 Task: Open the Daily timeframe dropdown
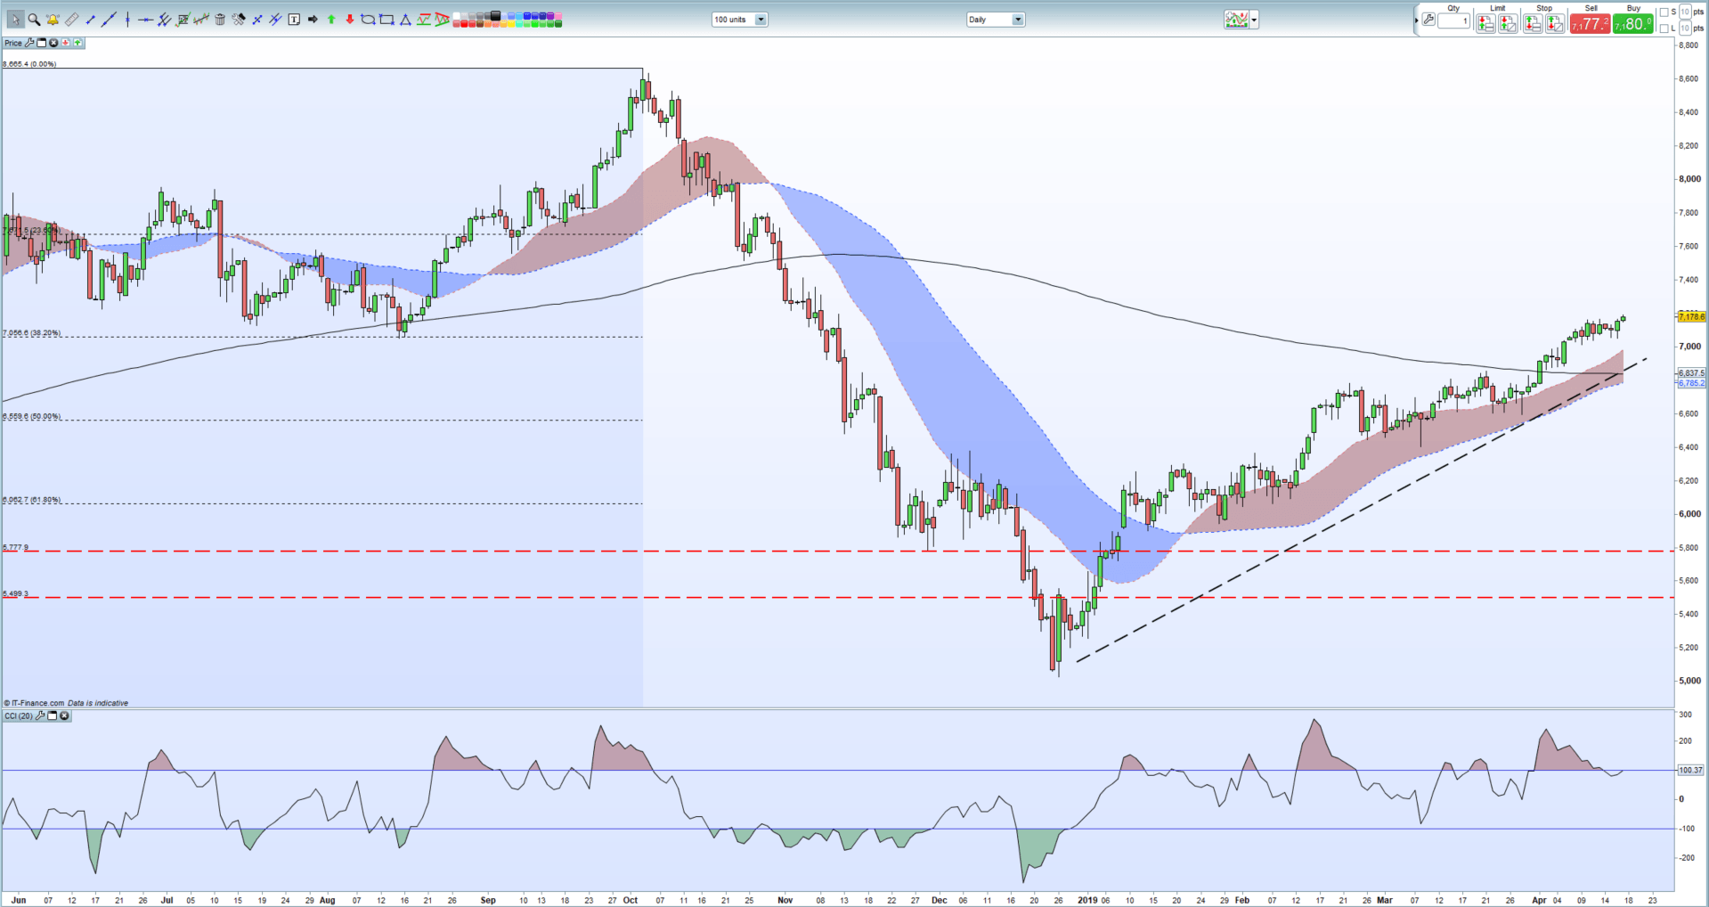996,20
